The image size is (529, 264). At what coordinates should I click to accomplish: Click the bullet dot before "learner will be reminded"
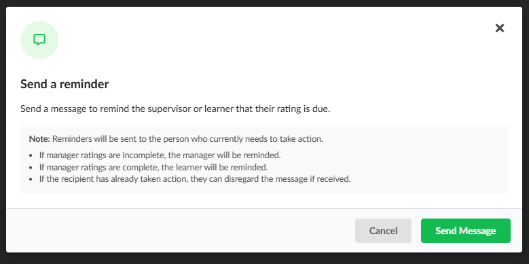[31, 168]
